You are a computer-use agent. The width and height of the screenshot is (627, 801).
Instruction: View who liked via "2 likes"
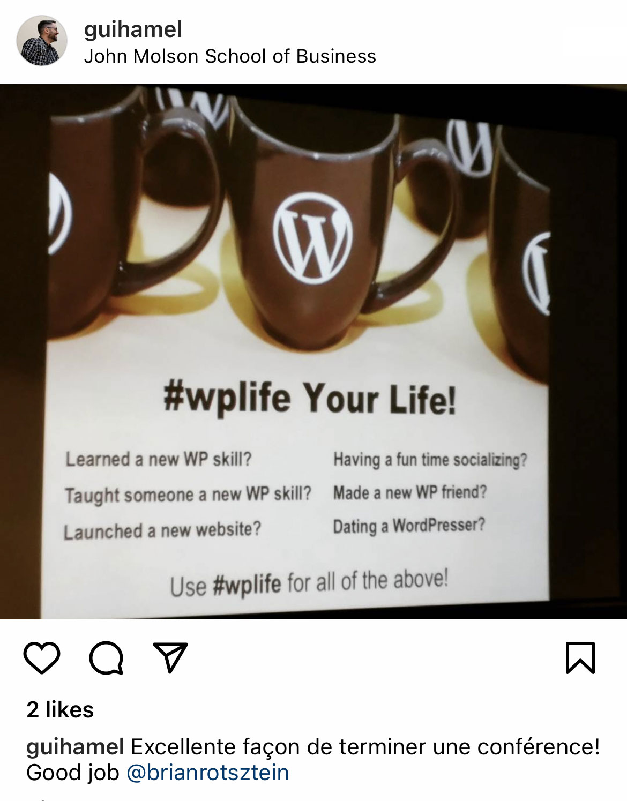(60, 710)
